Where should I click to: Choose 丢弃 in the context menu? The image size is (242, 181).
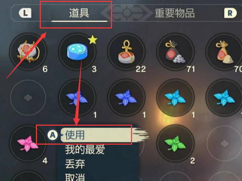click(x=75, y=164)
